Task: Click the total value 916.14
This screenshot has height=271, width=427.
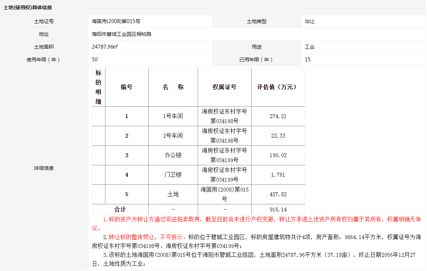Action: click(278, 210)
